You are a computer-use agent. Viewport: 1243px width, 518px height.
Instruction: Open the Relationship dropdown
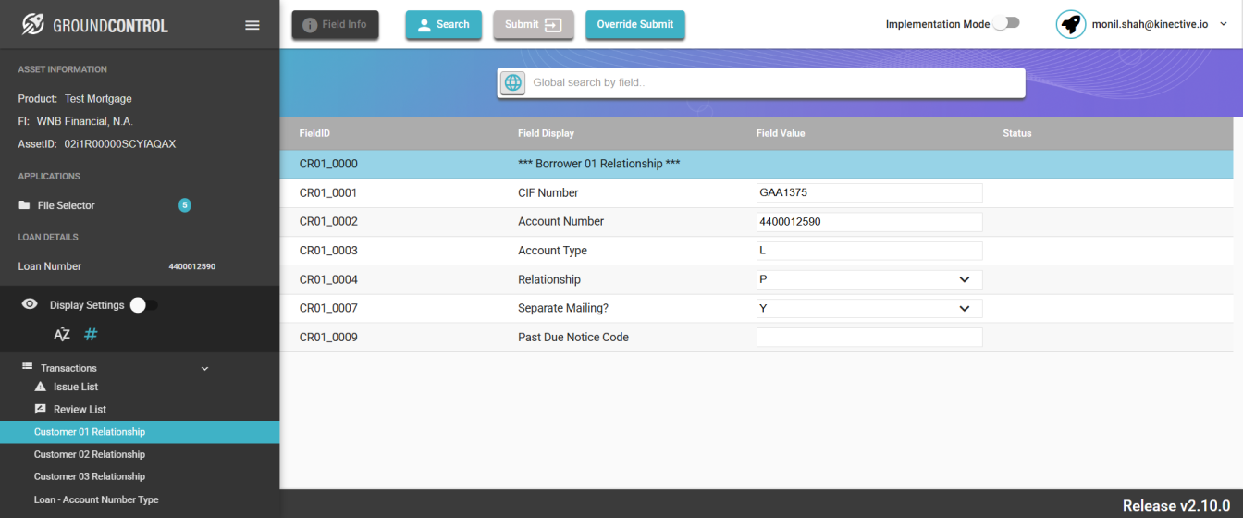869,279
